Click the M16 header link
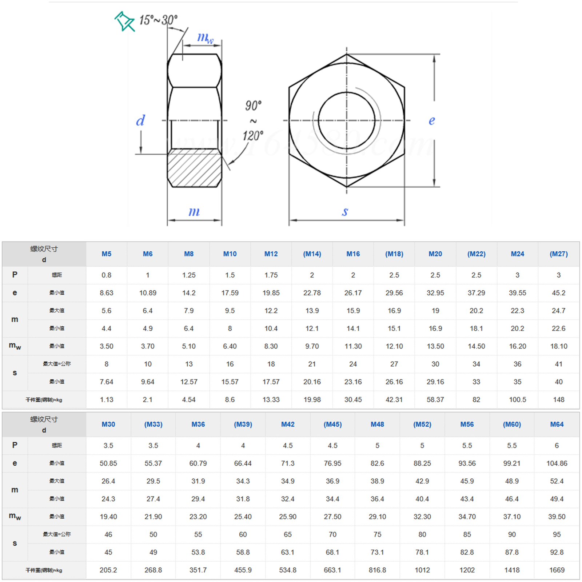 [353, 254]
